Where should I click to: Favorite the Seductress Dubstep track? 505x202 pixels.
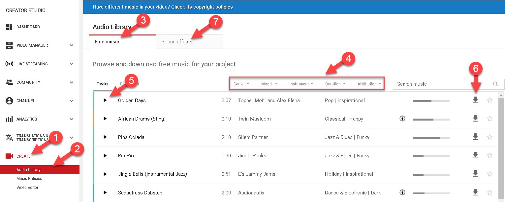pos(490,192)
